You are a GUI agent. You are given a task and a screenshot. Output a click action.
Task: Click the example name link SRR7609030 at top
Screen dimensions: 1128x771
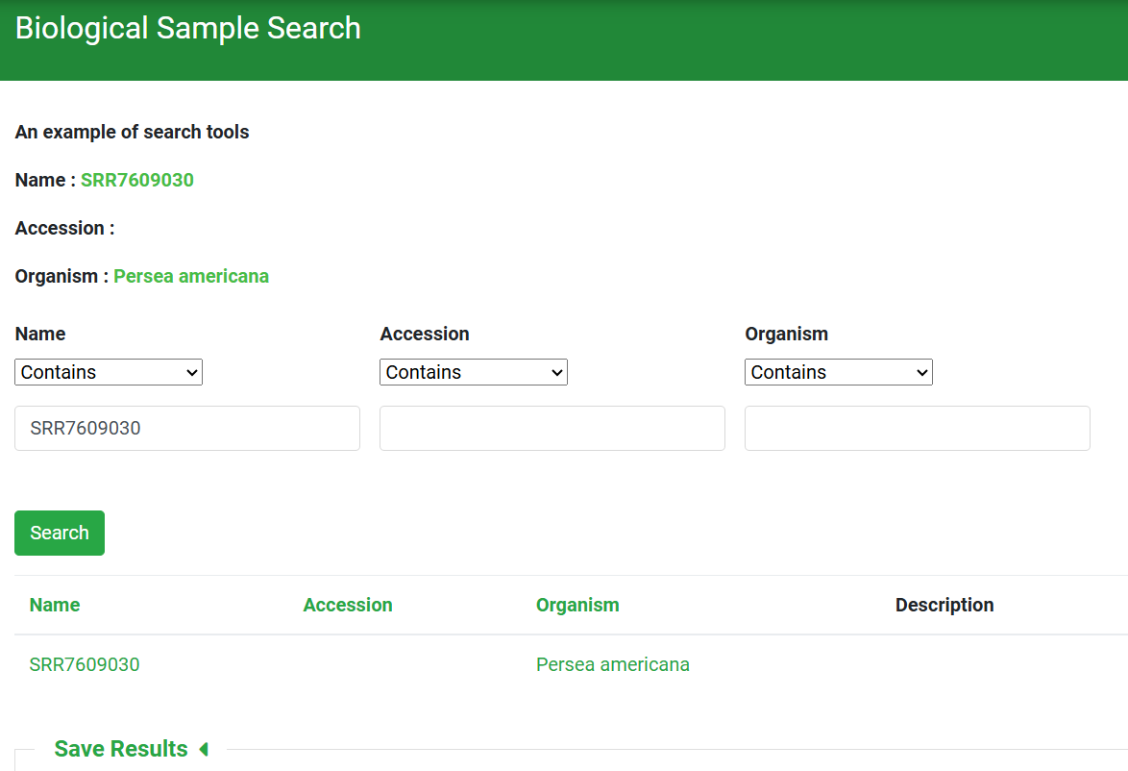click(x=137, y=180)
